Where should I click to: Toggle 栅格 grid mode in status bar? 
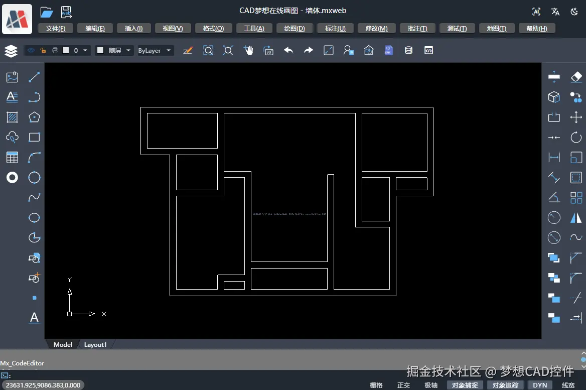pos(376,385)
